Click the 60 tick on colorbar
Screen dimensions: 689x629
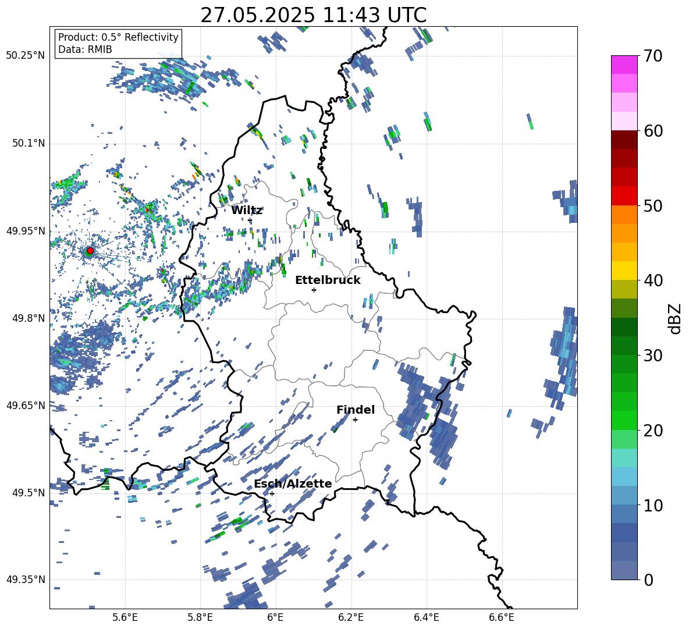click(x=652, y=131)
